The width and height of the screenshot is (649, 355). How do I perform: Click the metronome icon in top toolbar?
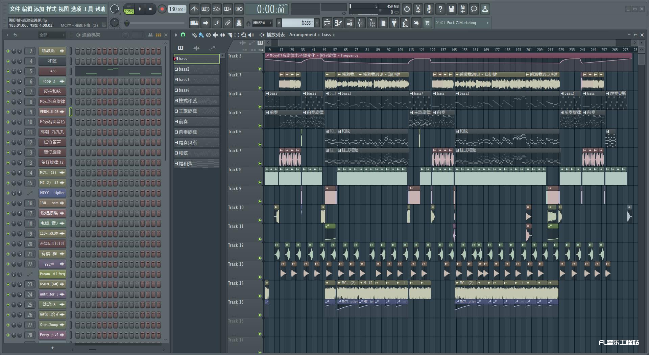(x=194, y=9)
